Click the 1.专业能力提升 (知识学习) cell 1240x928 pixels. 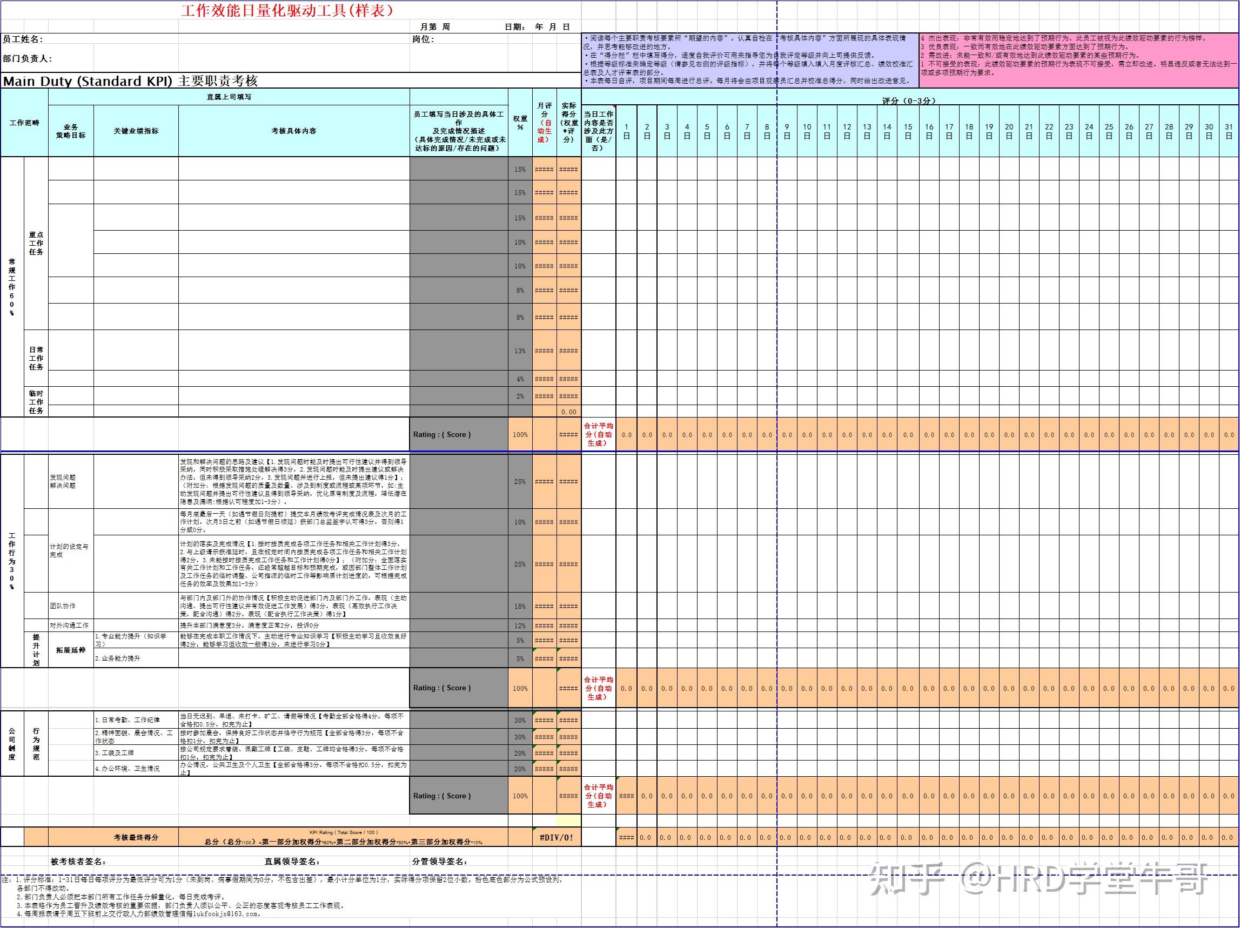pos(136,641)
